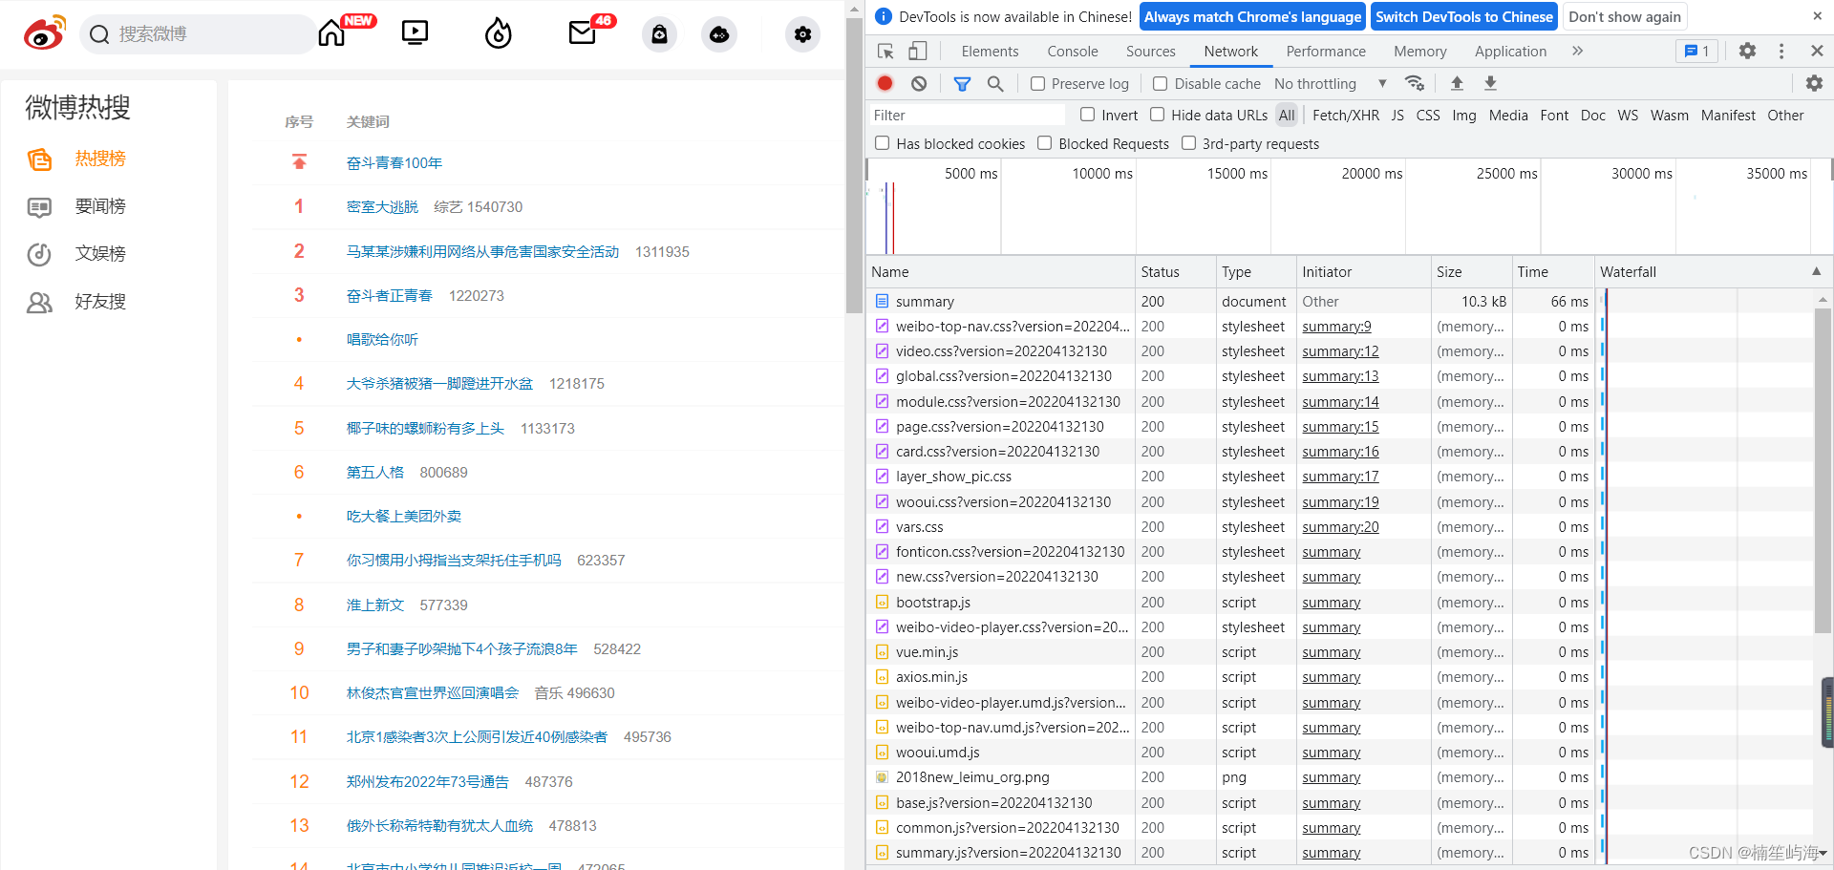1834x870 pixels.
Task: Open trending topic 第五人格 link
Action: coord(375,473)
